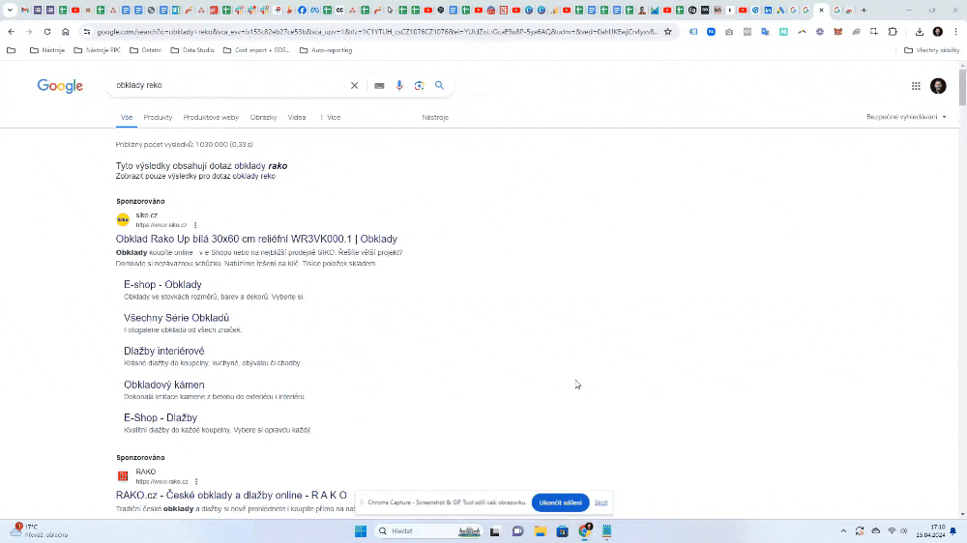Open the green N extension icon
This screenshot has width=967, height=543.
click(783, 32)
